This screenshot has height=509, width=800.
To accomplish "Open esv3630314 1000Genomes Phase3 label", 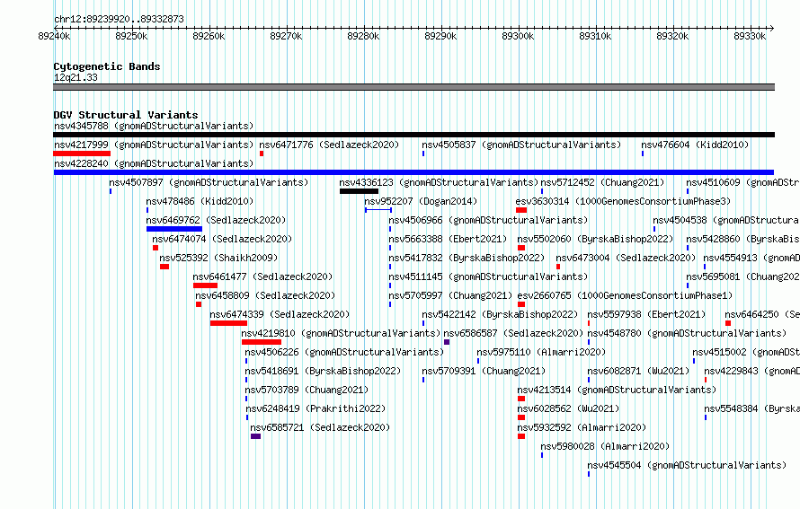I will (x=624, y=201).
